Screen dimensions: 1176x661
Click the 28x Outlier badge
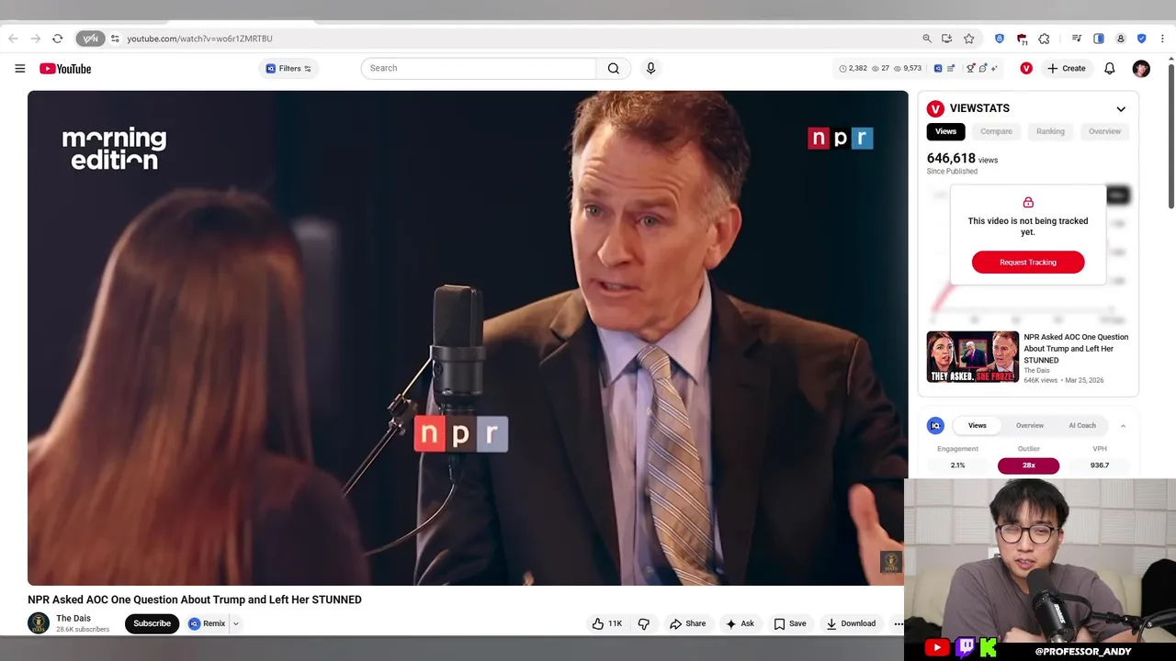(1029, 465)
